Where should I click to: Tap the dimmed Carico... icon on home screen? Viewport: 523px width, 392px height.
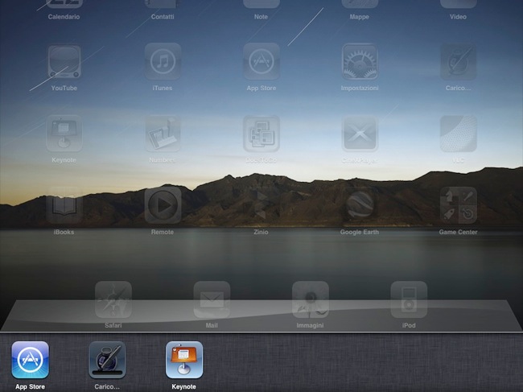(x=459, y=62)
